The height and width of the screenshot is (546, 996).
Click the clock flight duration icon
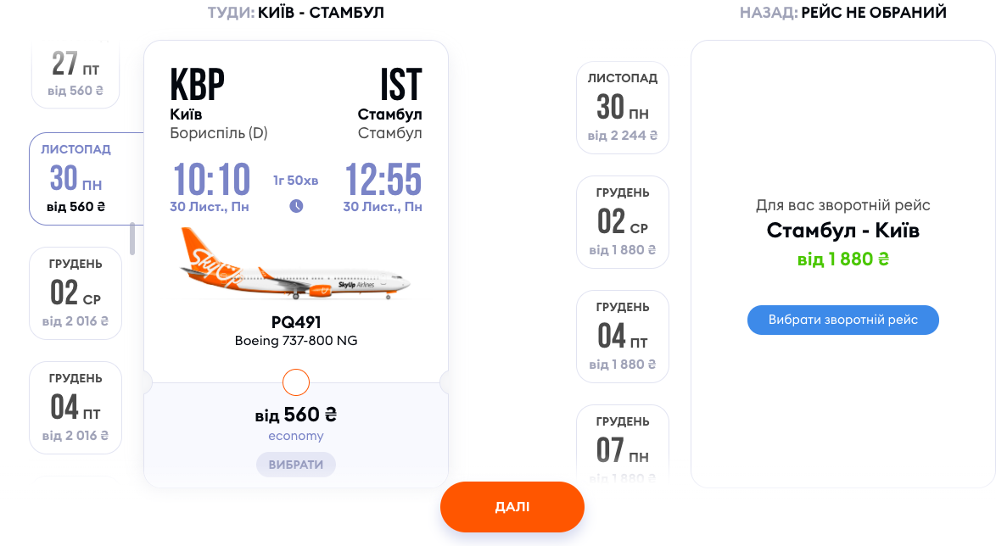tap(296, 206)
